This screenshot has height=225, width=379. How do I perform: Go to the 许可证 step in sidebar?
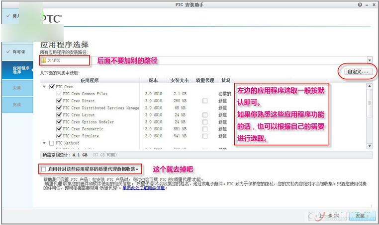tap(19, 52)
